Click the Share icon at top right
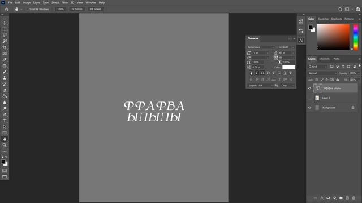Image resolution: width=362 pixels, height=203 pixels. [x=357, y=9]
